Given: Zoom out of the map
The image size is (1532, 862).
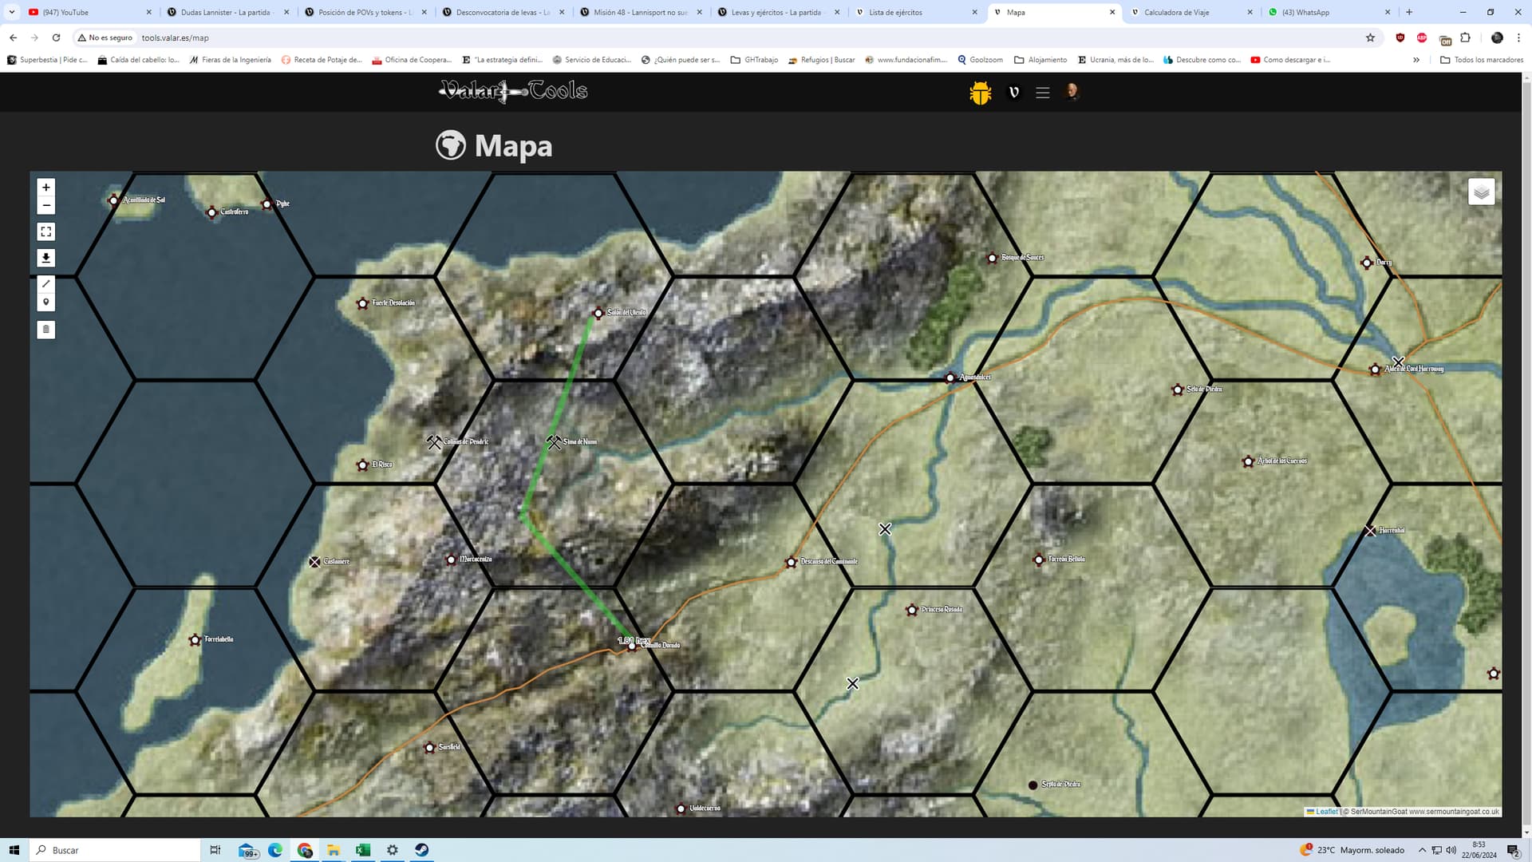Looking at the screenshot, I should click(46, 205).
